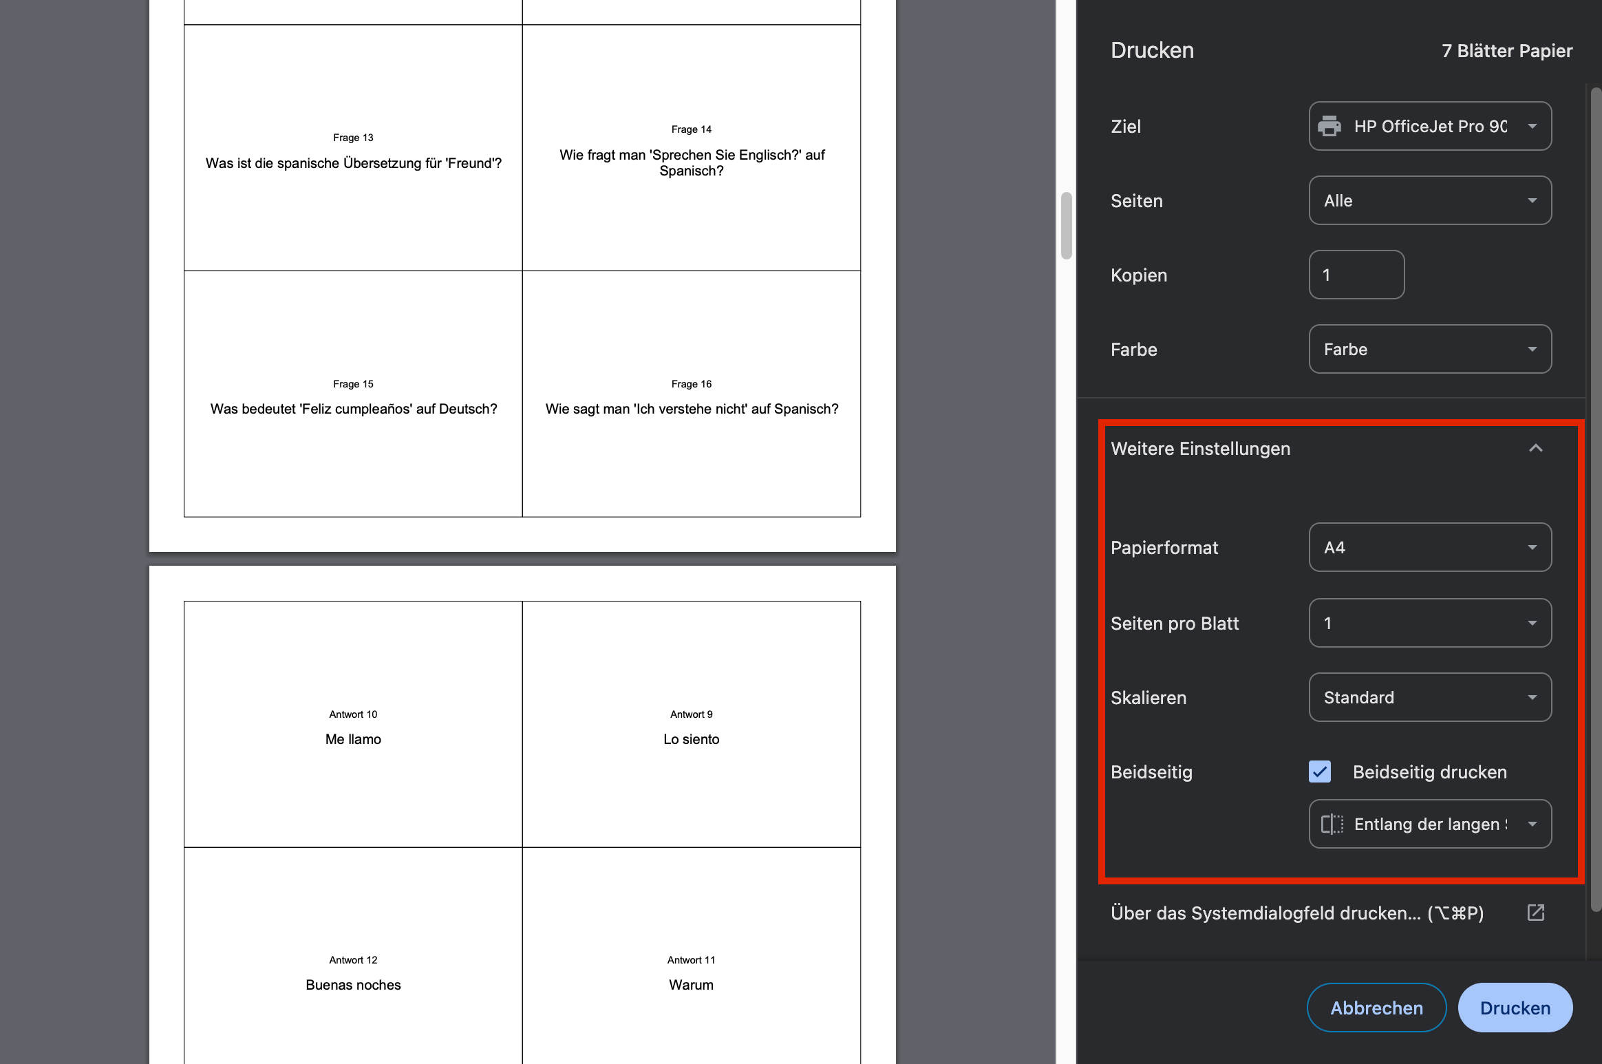
Task: Uncheck Beidseitig drucken checkbox
Action: tap(1319, 772)
